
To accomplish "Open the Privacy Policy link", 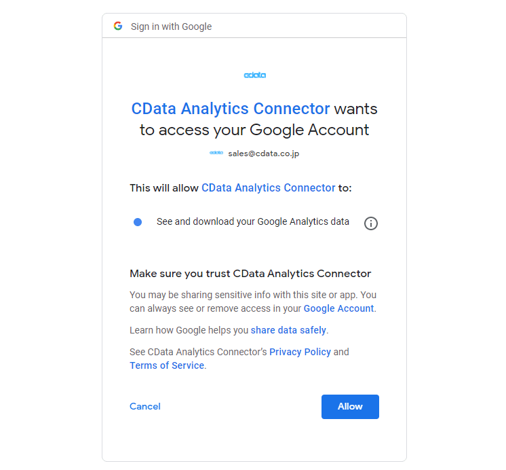I will tap(300, 352).
